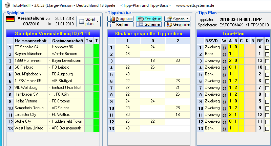Select 'Zweiweg' type in Tipp-Plan row 7
This screenshot has width=271, height=146.
[x=212, y=88]
